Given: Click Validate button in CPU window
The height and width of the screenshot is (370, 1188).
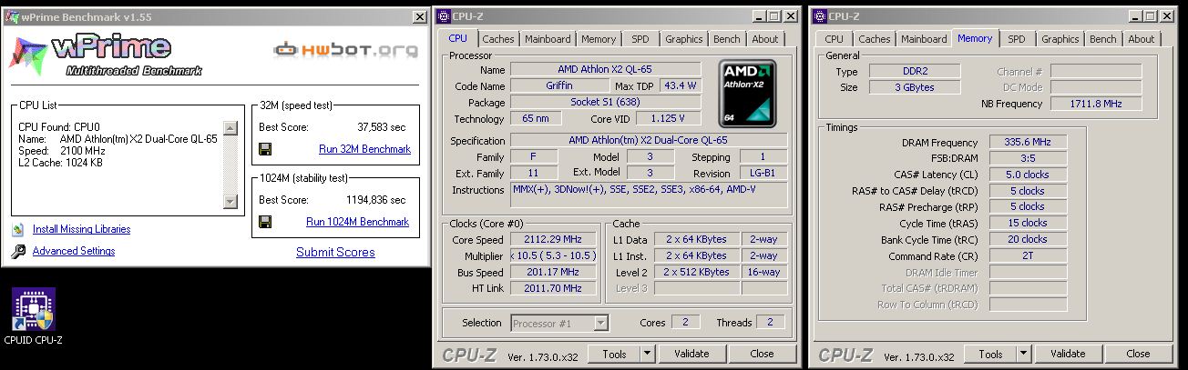Looking at the screenshot, I should [691, 354].
